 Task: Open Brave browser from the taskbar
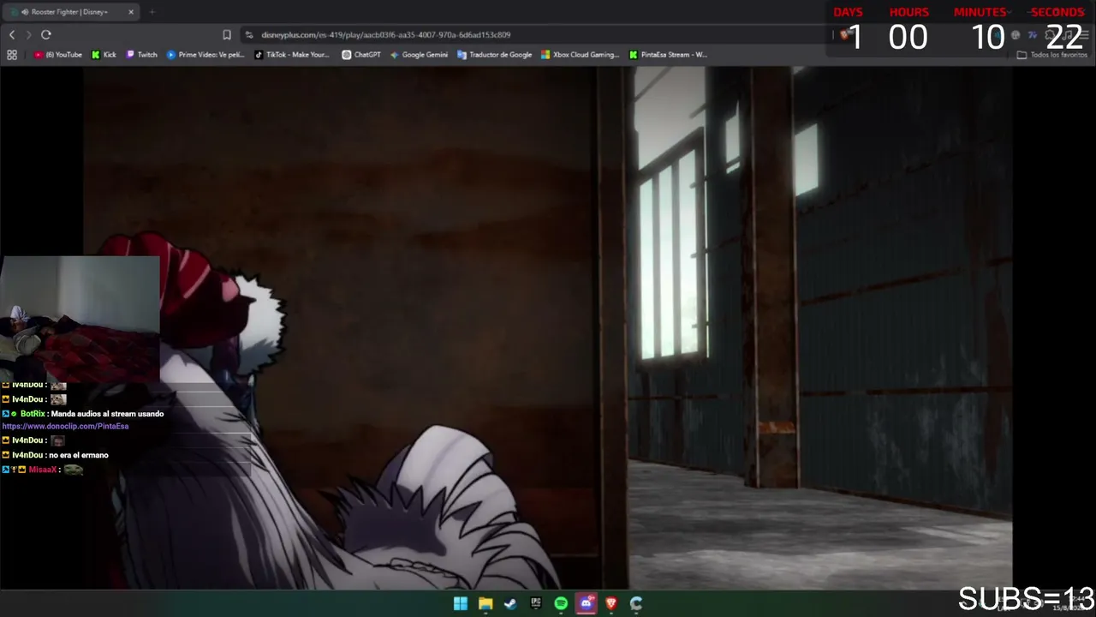click(611, 603)
